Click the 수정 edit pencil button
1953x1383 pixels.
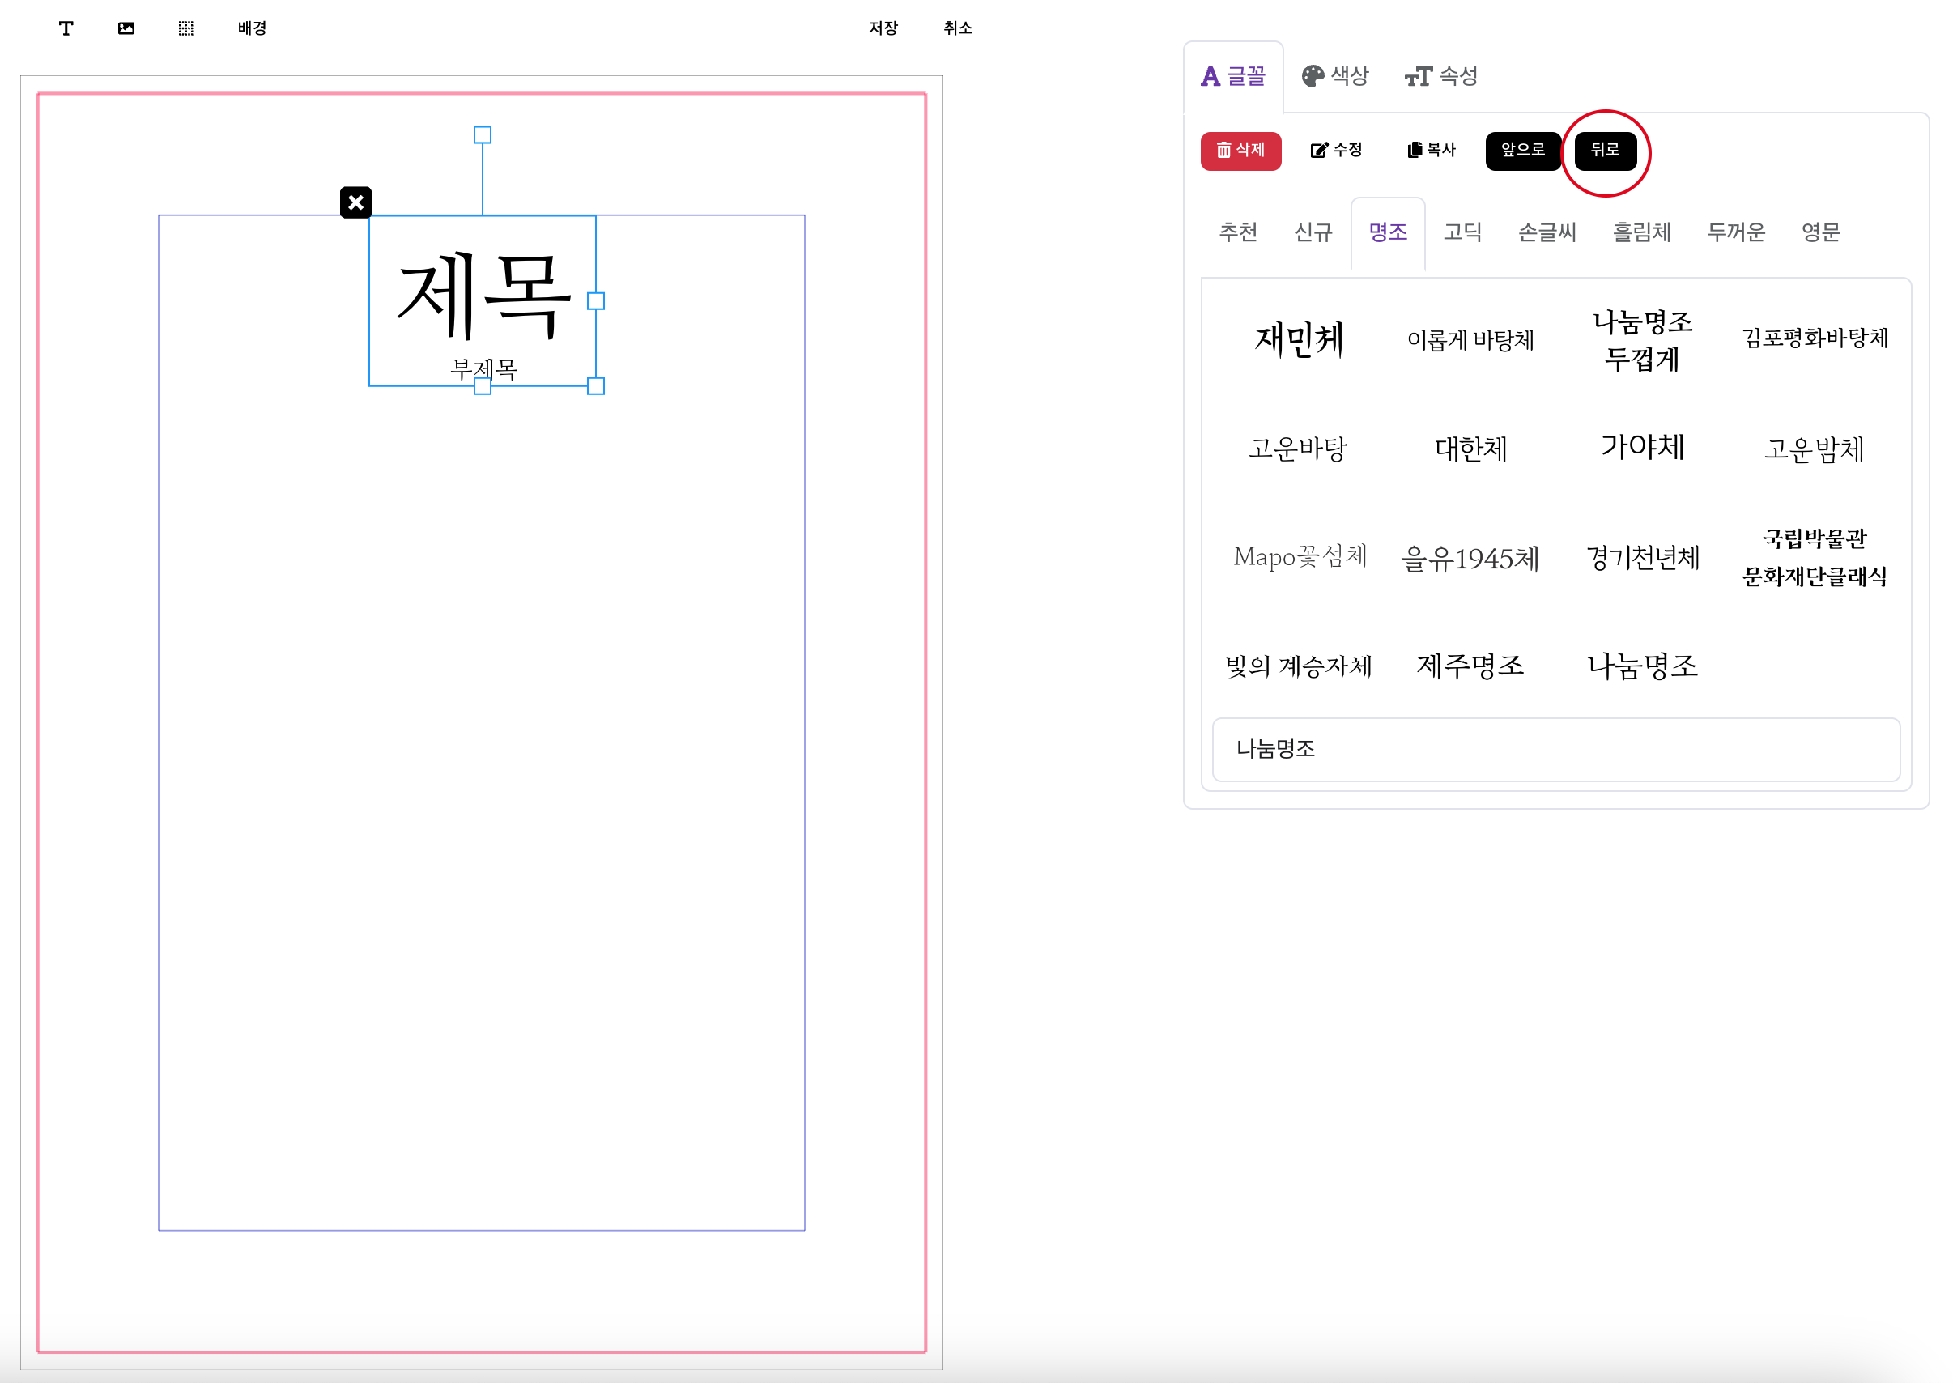[1336, 150]
